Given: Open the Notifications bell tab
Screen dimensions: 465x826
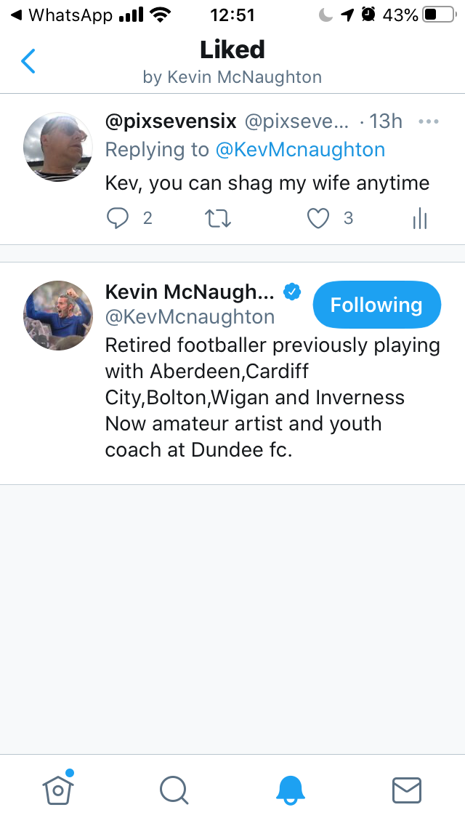Looking at the screenshot, I should [291, 790].
